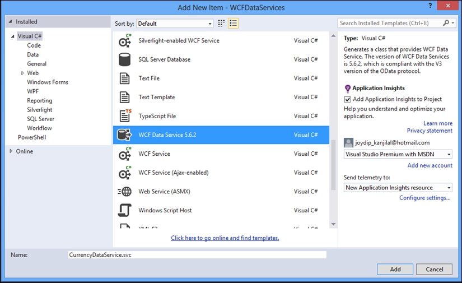Screen dimensions: 462x283
Task: Click the help question mark button
Action: (431, 6)
